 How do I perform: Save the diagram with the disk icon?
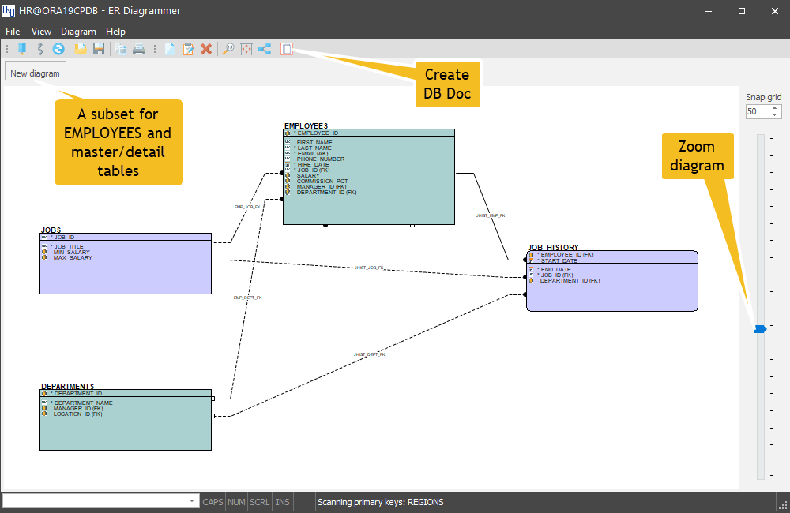pyautogui.click(x=98, y=48)
